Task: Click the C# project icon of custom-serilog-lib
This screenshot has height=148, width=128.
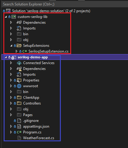Action: [14, 17]
